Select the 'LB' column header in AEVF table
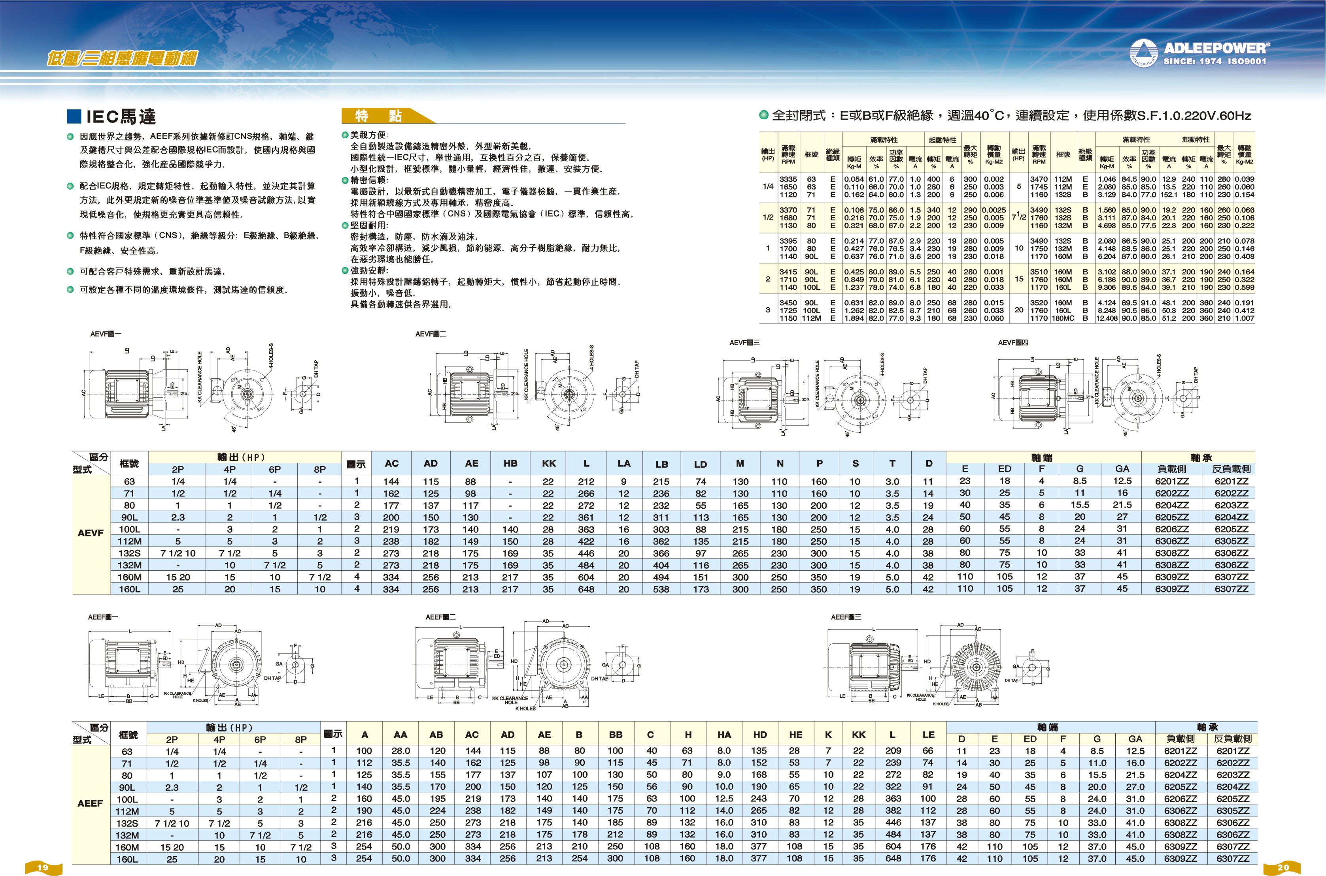 coord(661,464)
